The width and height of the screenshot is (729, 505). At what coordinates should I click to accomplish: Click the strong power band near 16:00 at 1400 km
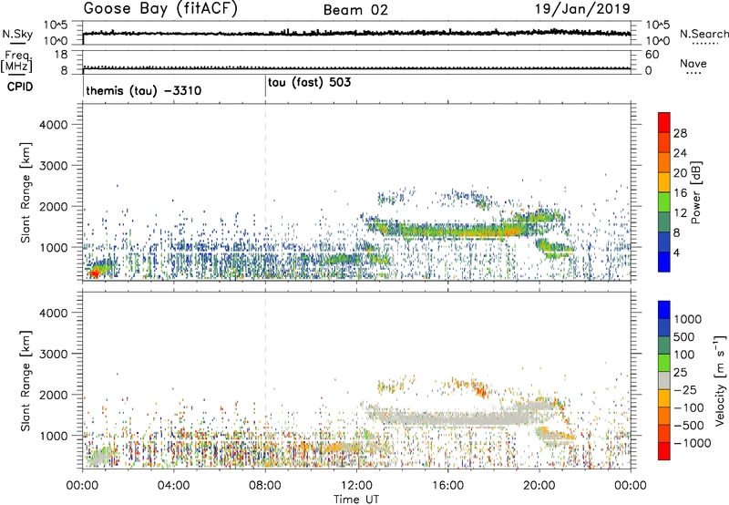[448, 231]
